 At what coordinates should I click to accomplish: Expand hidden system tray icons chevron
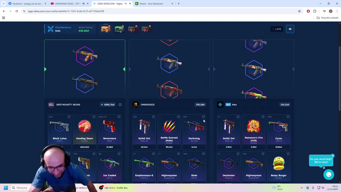pos(302,188)
